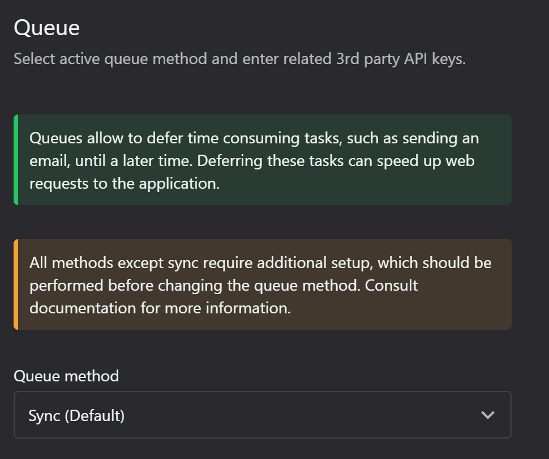Click "Consult" in the orange warning alert

click(x=391, y=286)
